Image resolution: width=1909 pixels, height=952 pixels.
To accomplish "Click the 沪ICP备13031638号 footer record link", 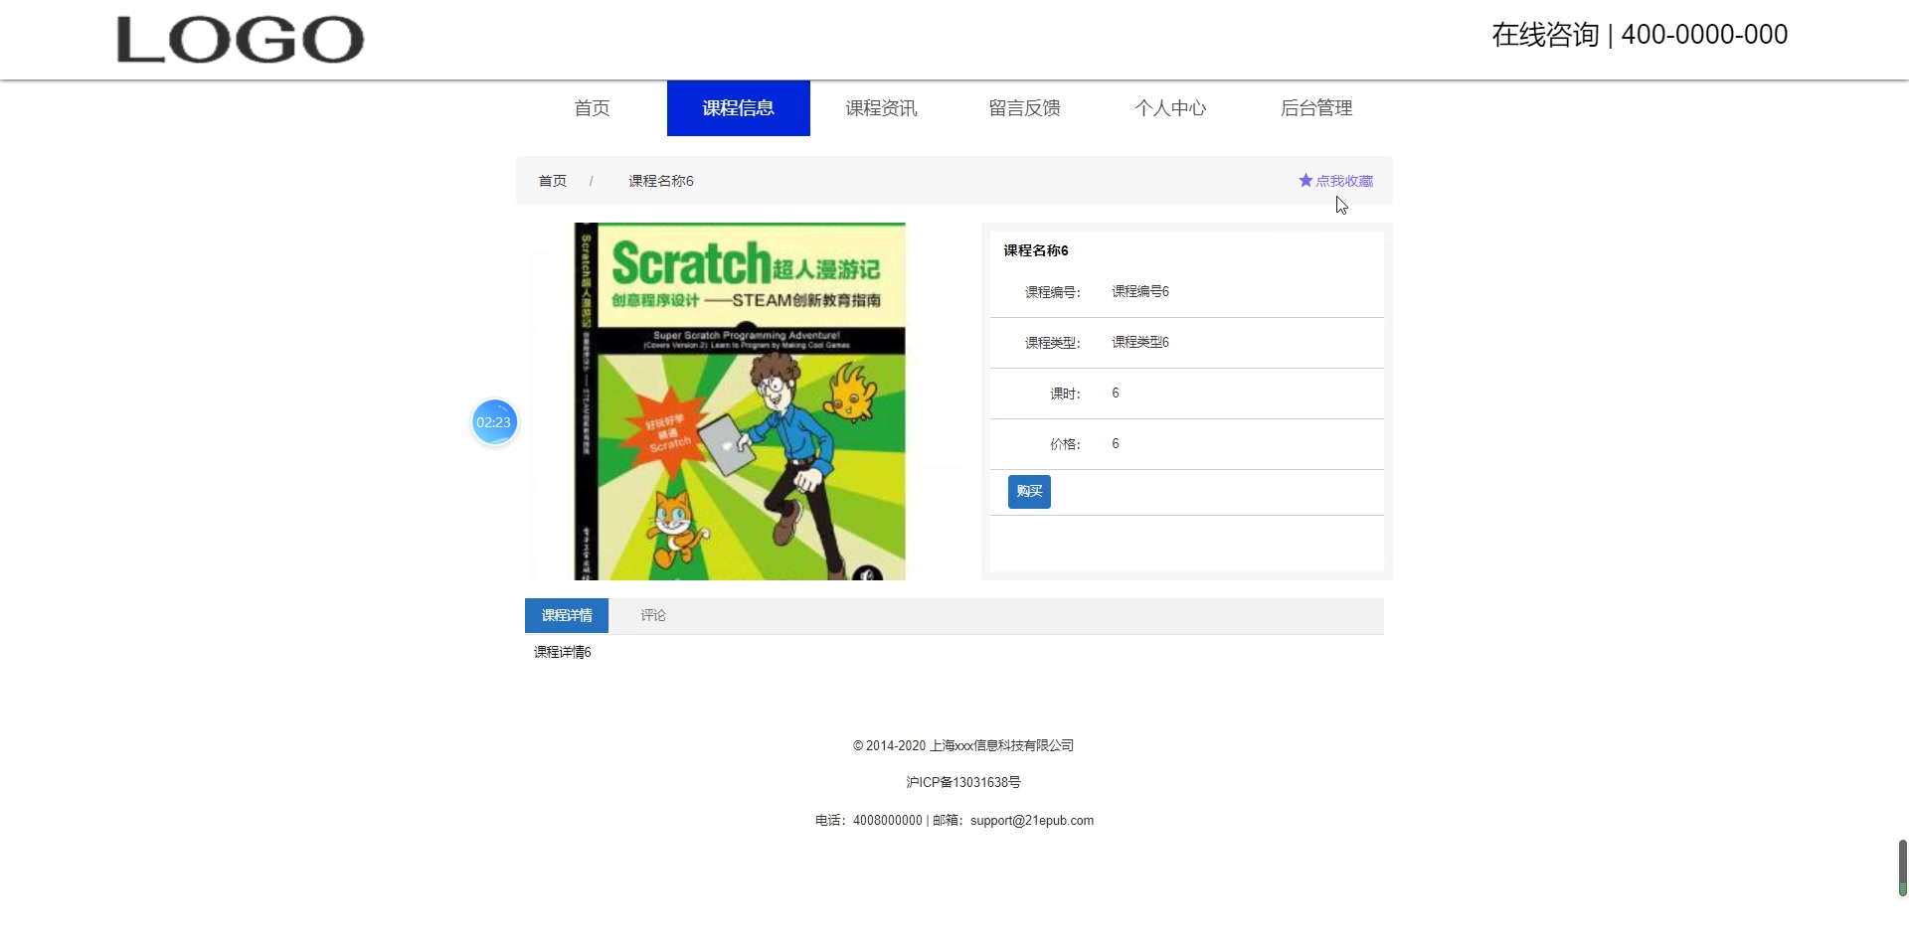I will coord(961,782).
